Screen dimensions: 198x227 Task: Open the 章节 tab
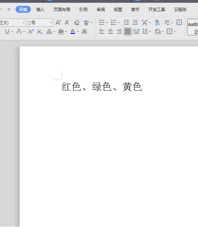coord(135,10)
